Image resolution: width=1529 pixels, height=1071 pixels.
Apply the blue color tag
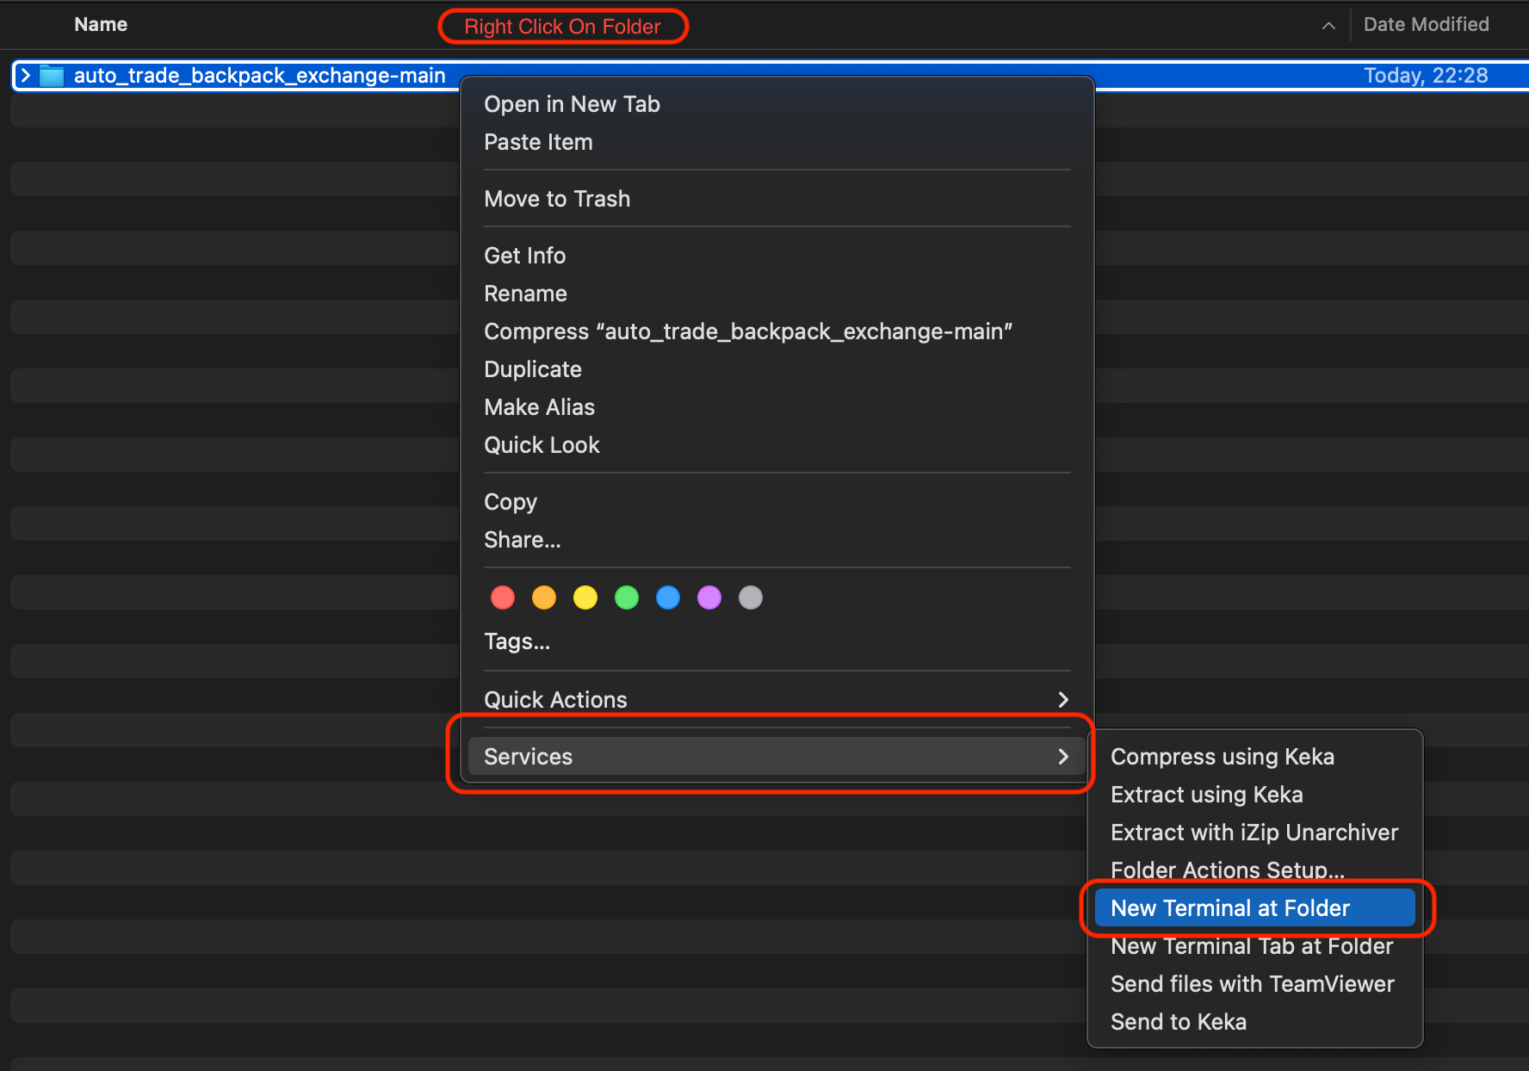(x=668, y=597)
